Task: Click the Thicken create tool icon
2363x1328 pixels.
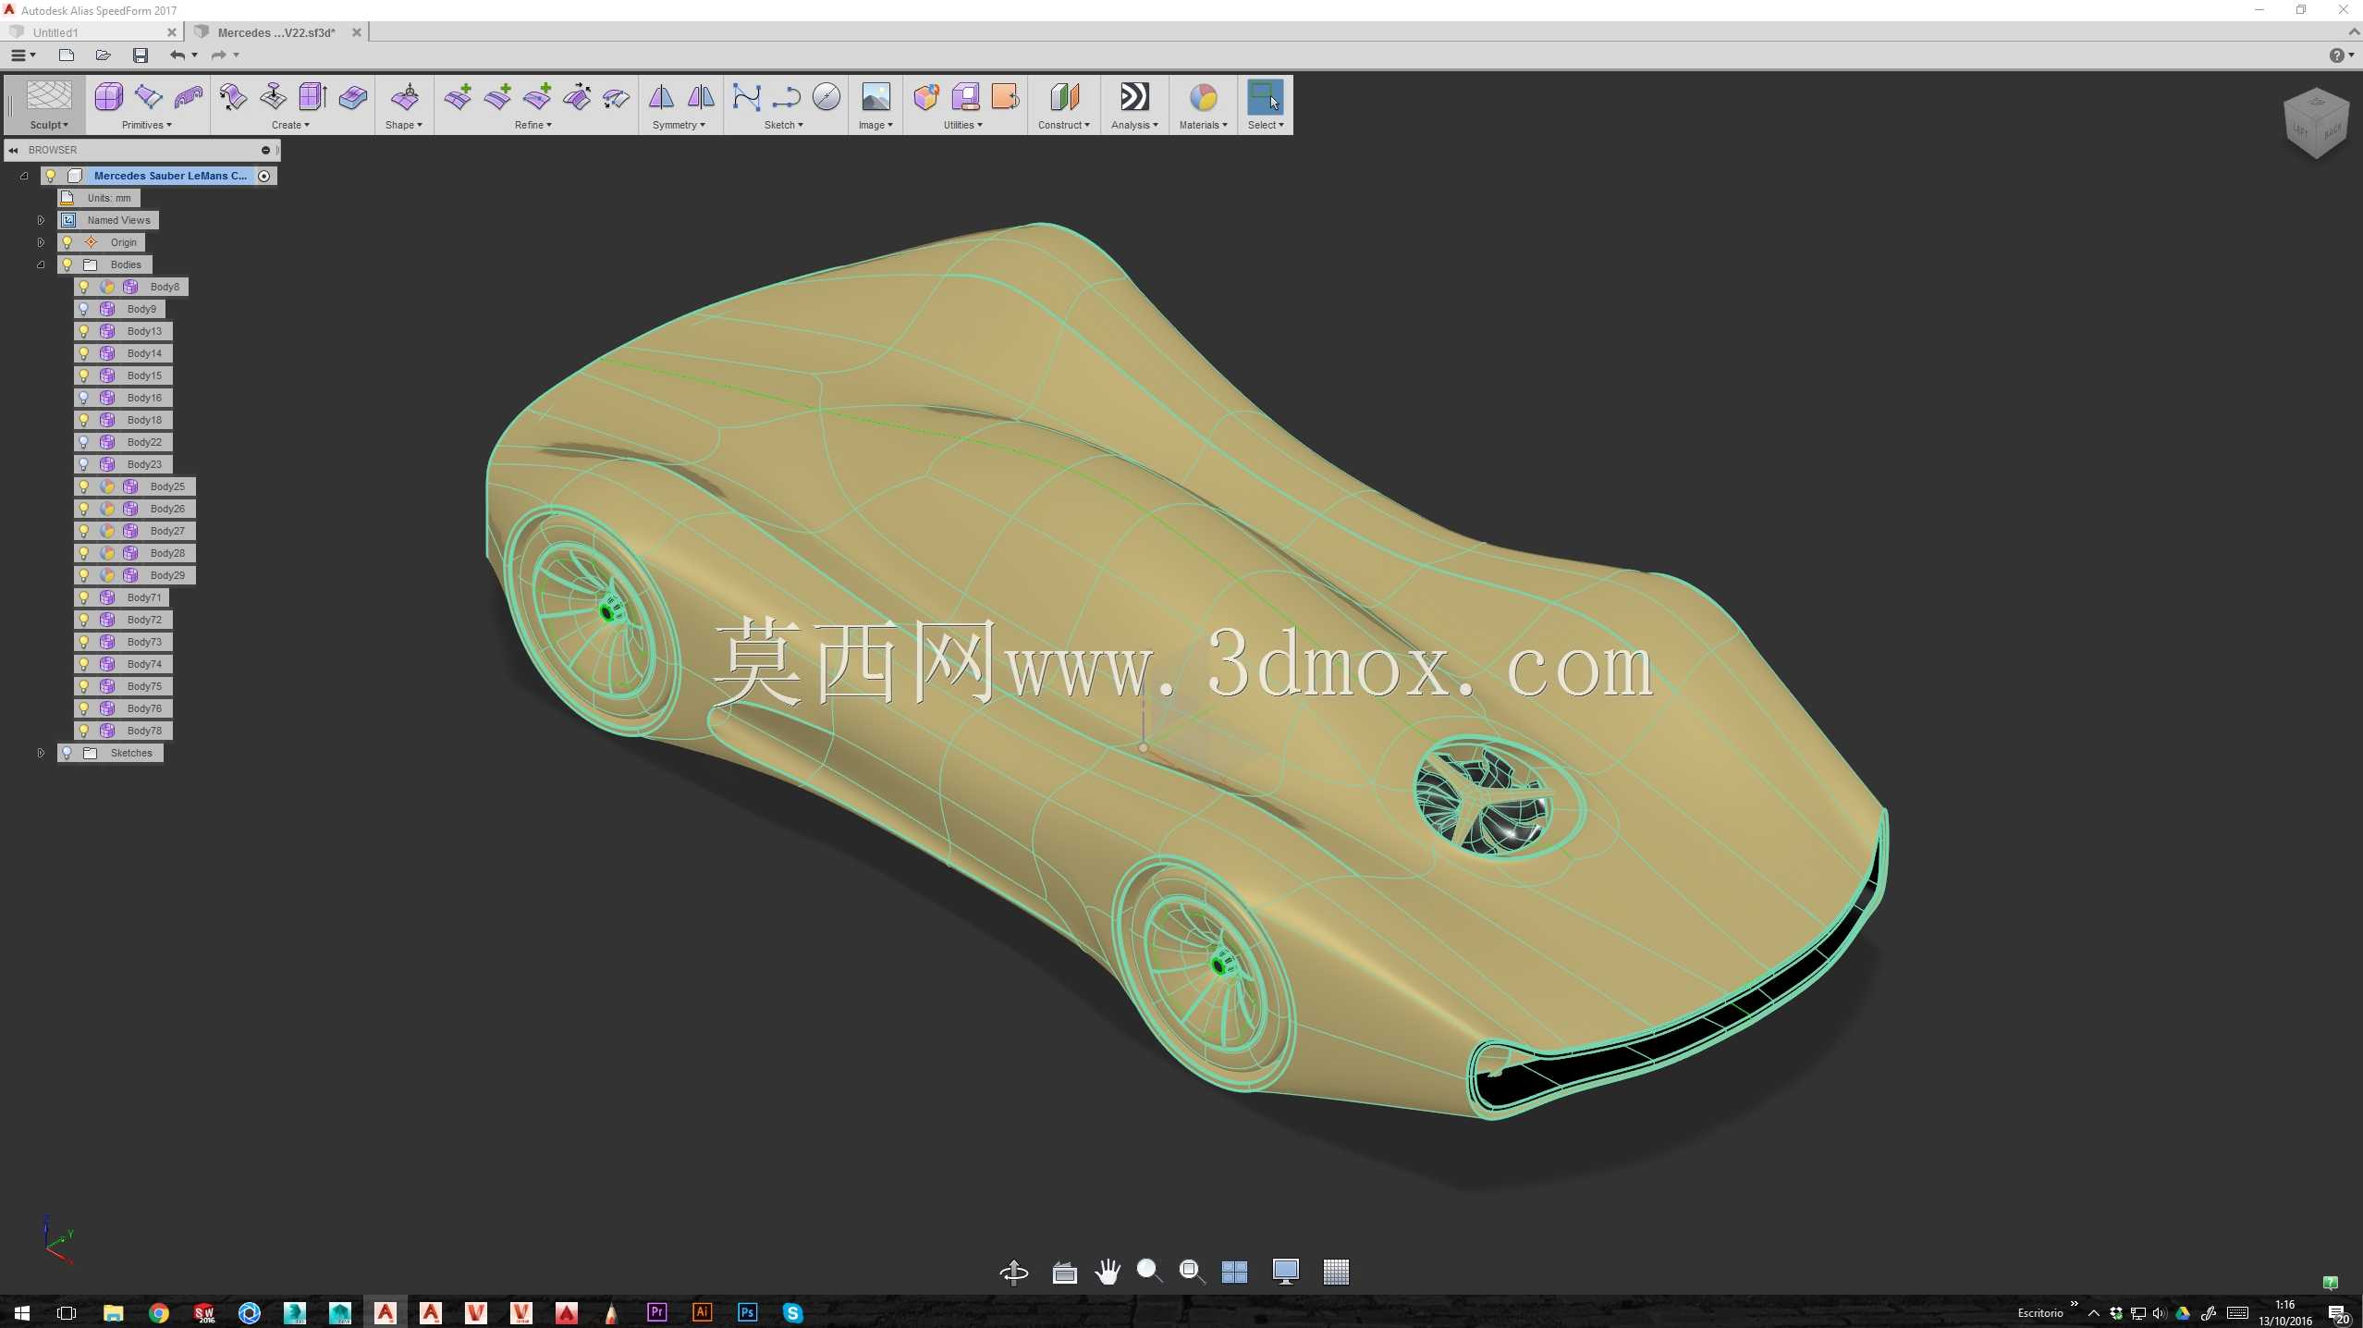Action: [353, 96]
